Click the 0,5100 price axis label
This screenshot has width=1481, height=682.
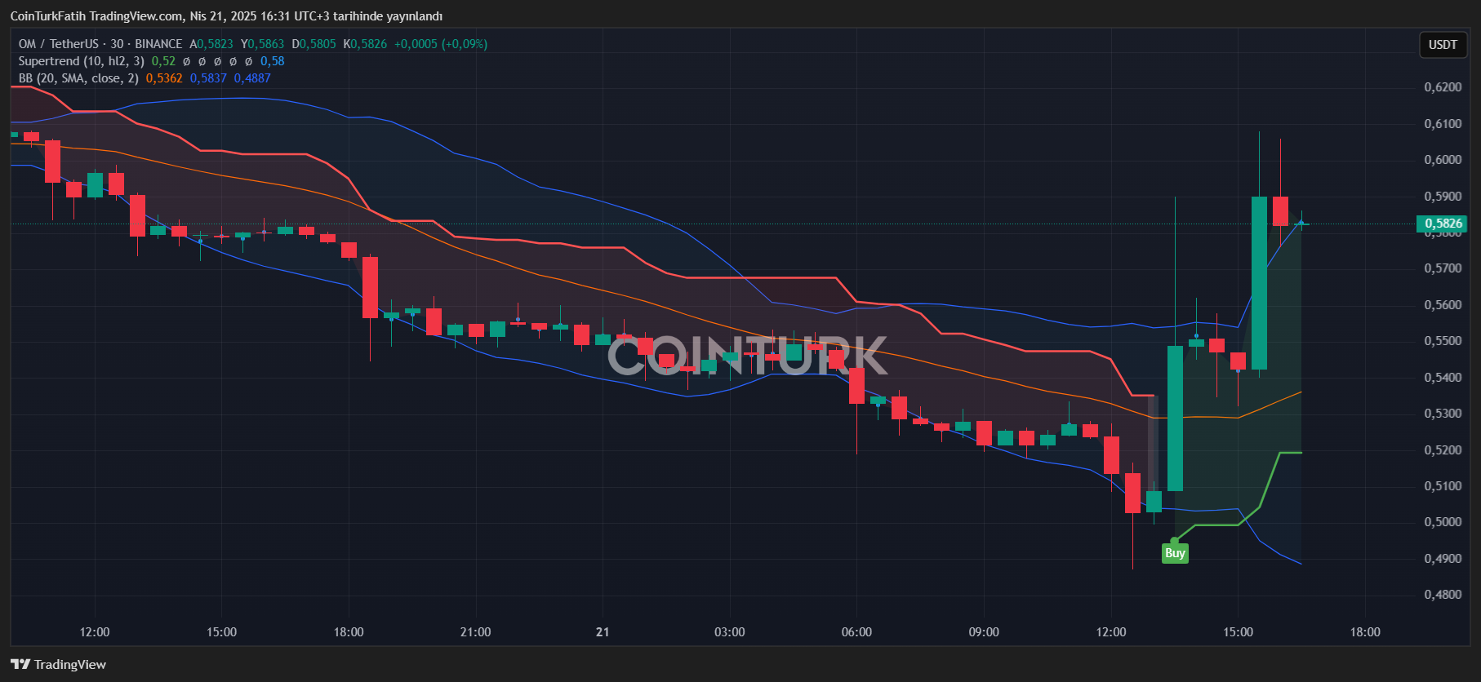coord(1443,486)
